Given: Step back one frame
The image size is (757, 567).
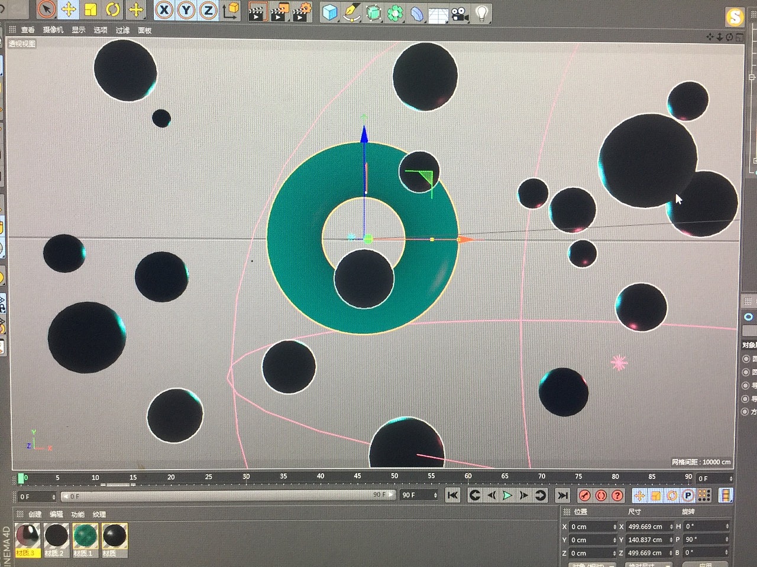Looking at the screenshot, I should pyautogui.click(x=491, y=495).
